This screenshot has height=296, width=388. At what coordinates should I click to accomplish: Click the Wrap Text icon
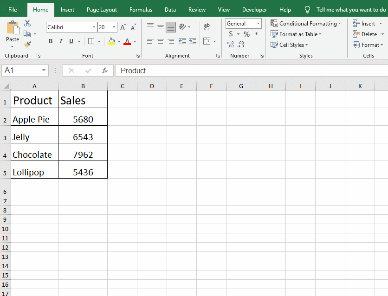pos(207,27)
